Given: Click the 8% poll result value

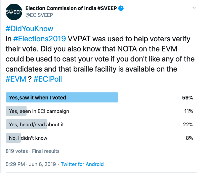Looking at the screenshot, I should point(189,138).
